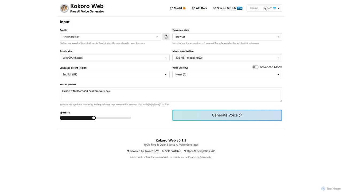Image resolution: width=342 pixels, height=192 pixels.
Task: Click the magic wand icon on Generate Voice
Action: [x=241, y=115]
